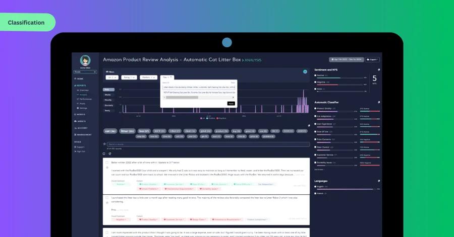Open the Negative sentiment tag on second review

pyautogui.click(x=121, y=219)
